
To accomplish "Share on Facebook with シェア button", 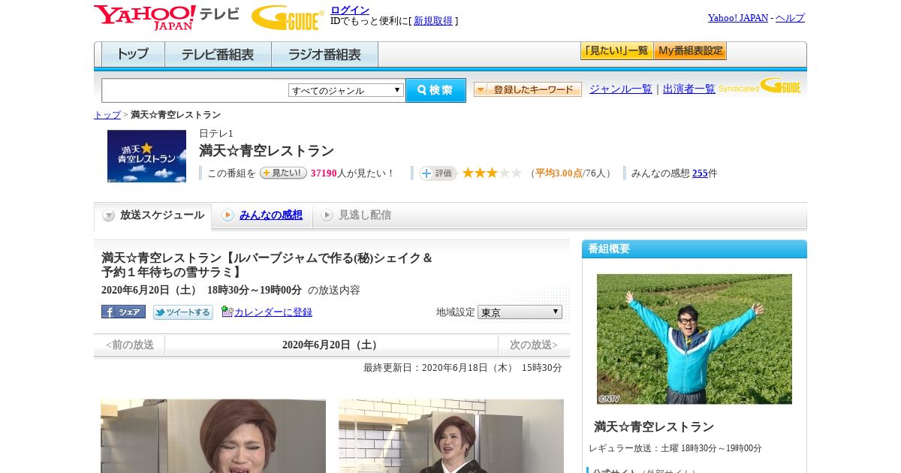I will click(x=123, y=312).
